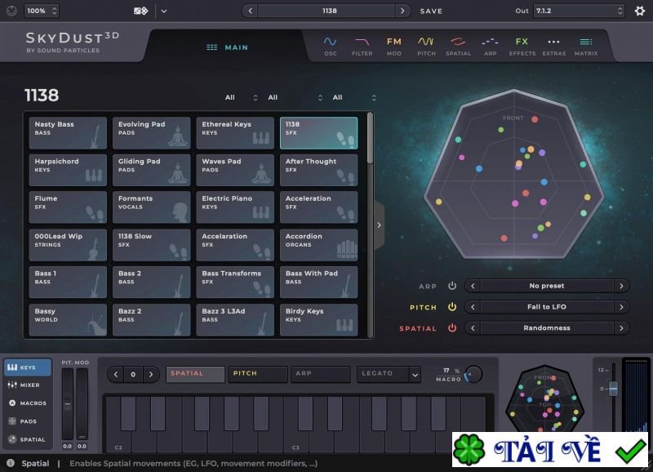
Task: Open first All filter dropdown
Action: tap(242, 97)
